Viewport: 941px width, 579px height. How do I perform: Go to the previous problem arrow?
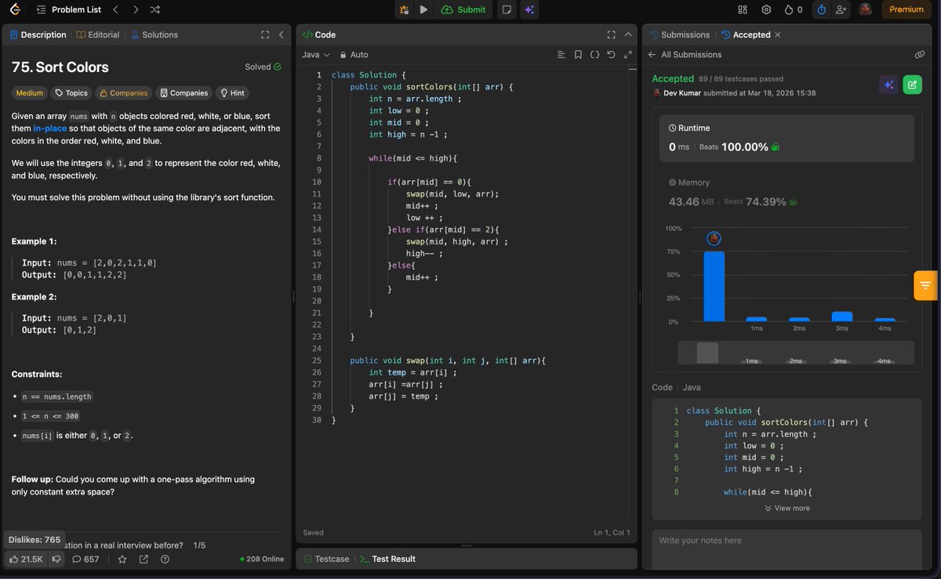116,9
